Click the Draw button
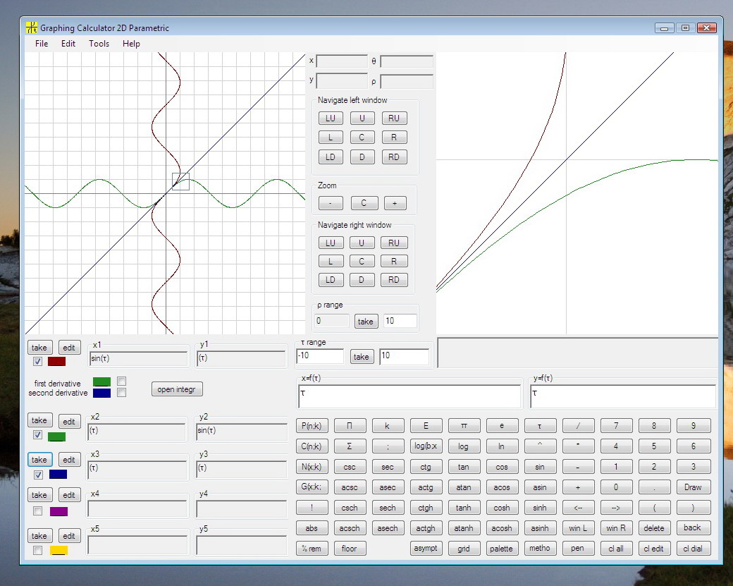Viewport: 733px width, 586px height. coord(694,487)
